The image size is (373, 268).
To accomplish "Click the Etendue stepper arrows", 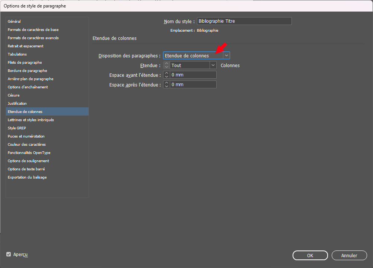I will (x=166, y=65).
